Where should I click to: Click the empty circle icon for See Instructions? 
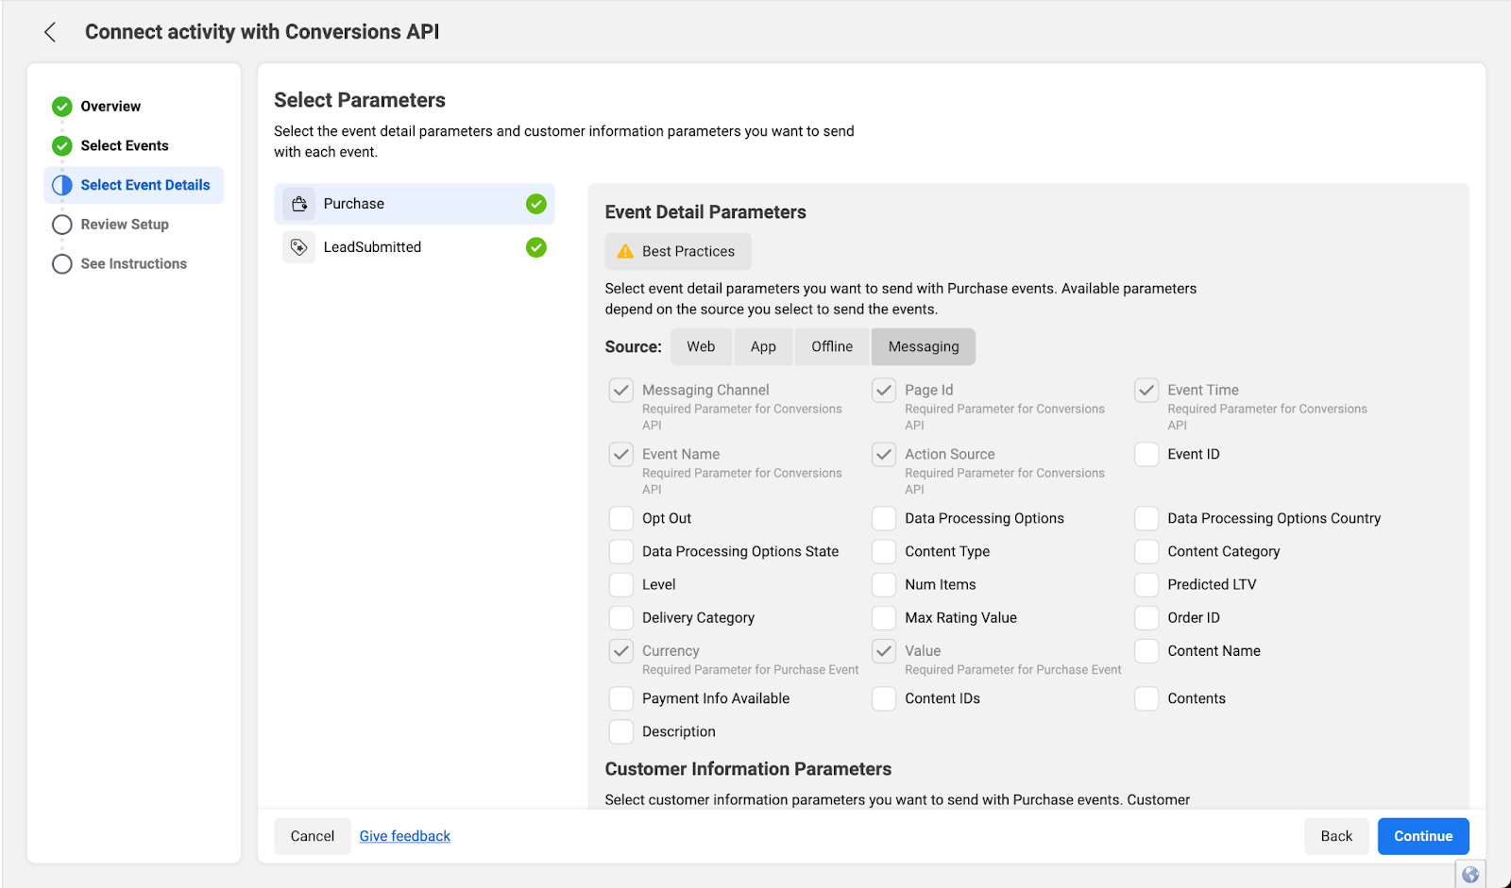pyautogui.click(x=62, y=264)
